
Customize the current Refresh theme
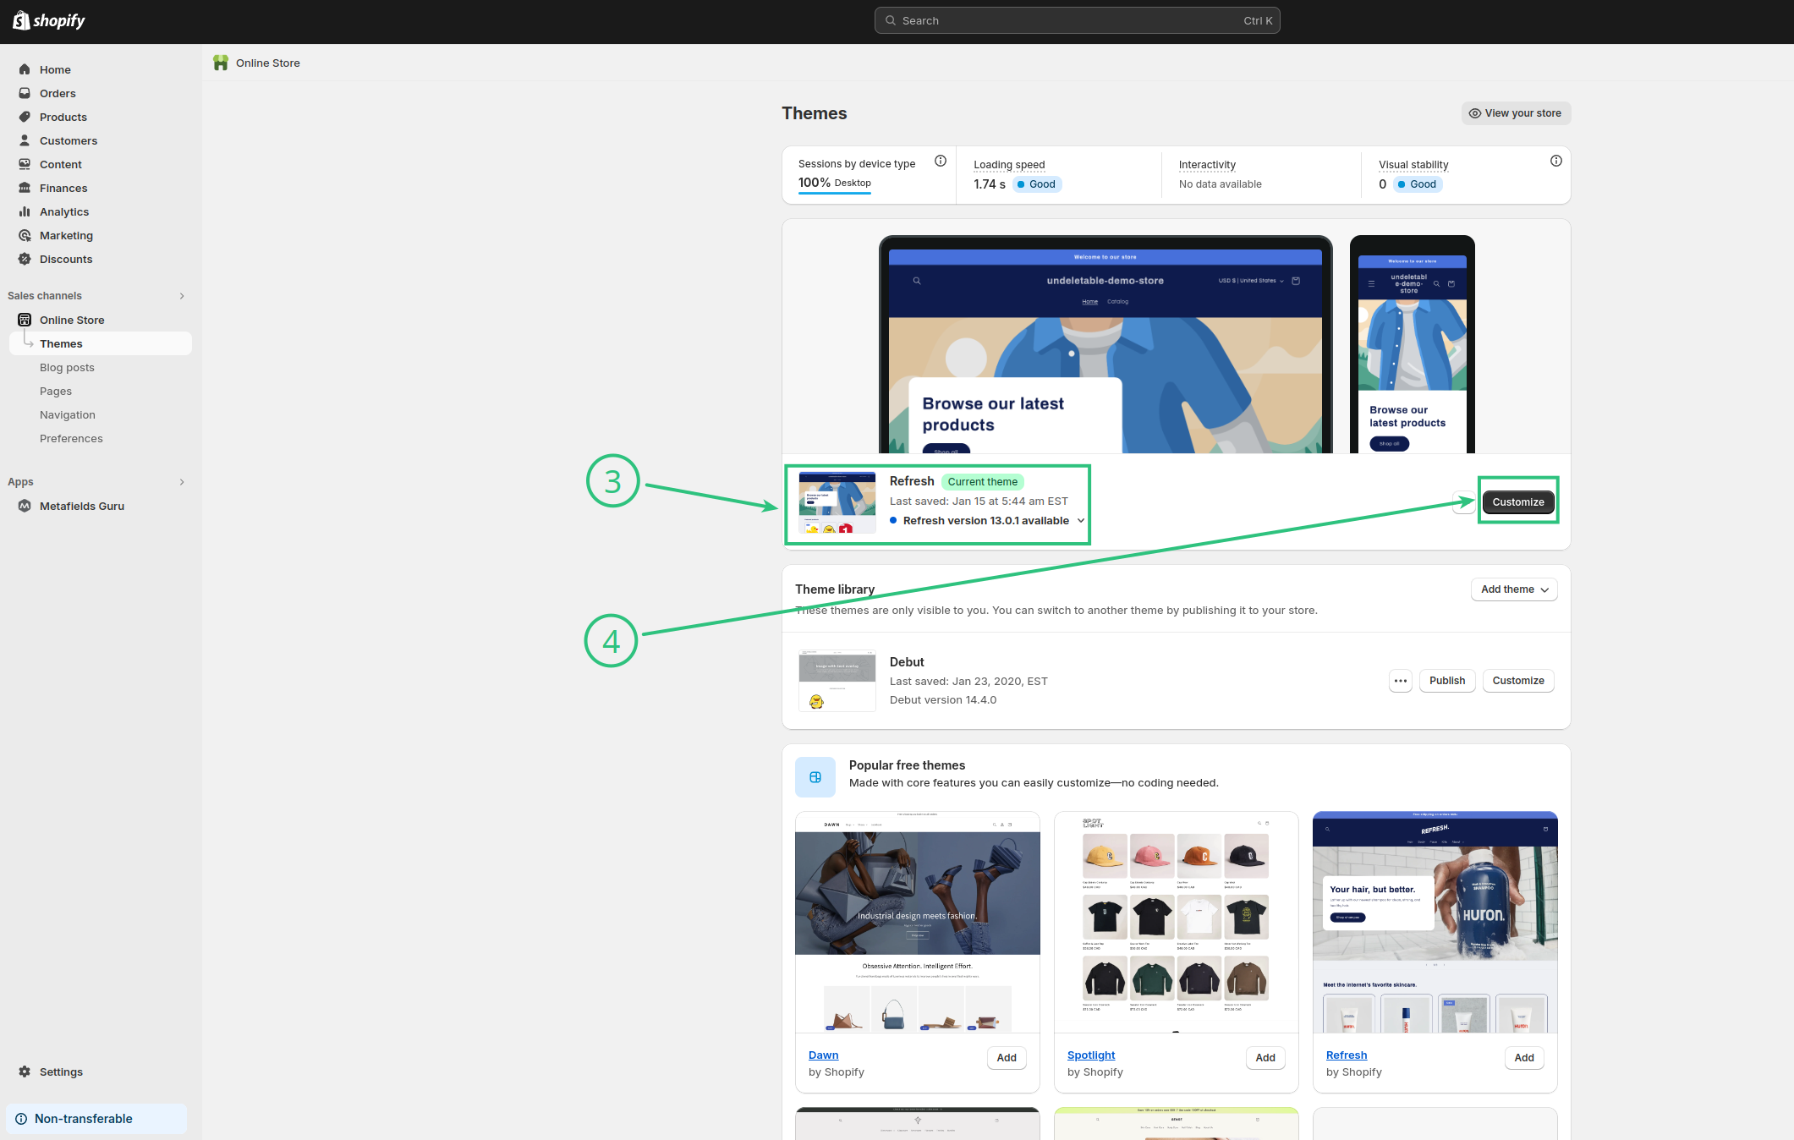[x=1518, y=502]
